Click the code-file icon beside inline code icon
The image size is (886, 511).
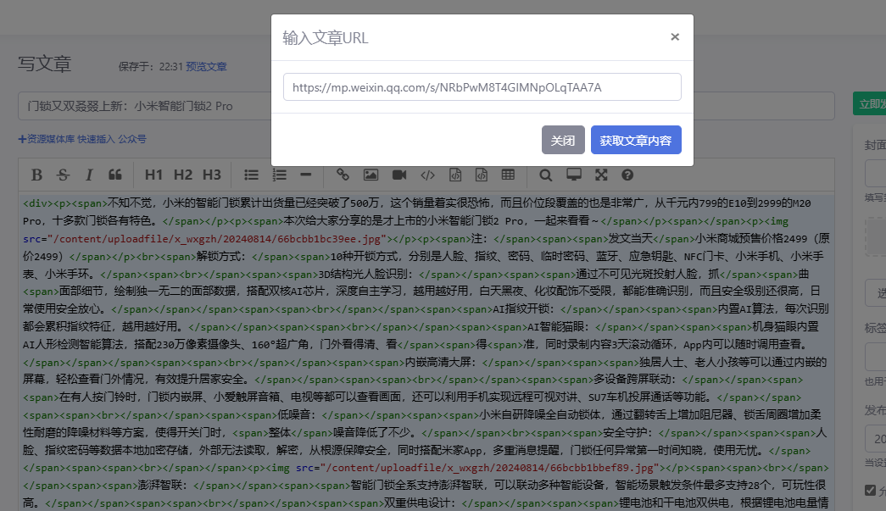pyautogui.click(x=455, y=175)
